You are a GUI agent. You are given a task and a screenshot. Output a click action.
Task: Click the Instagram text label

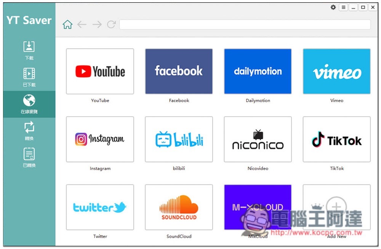click(100, 168)
